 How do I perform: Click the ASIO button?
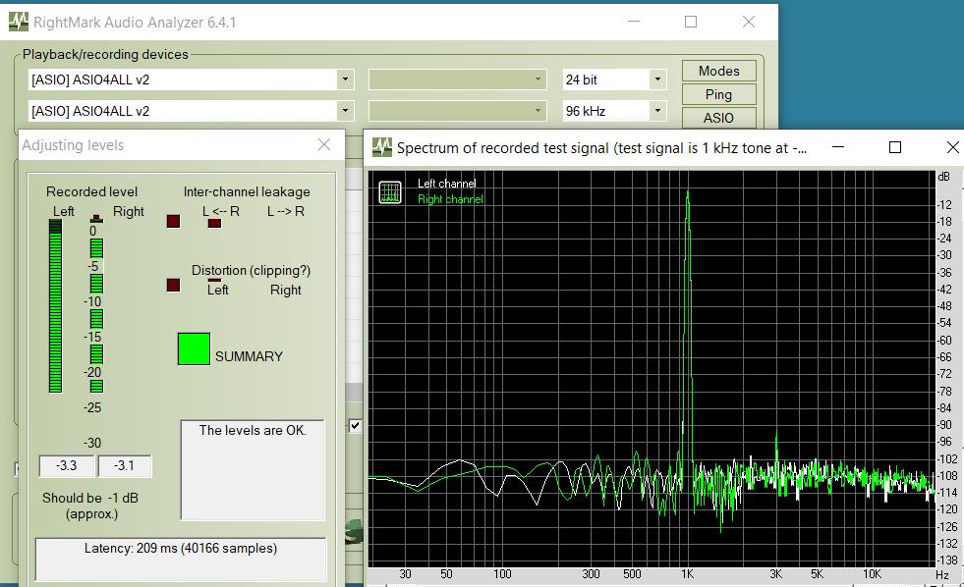(718, 118)
